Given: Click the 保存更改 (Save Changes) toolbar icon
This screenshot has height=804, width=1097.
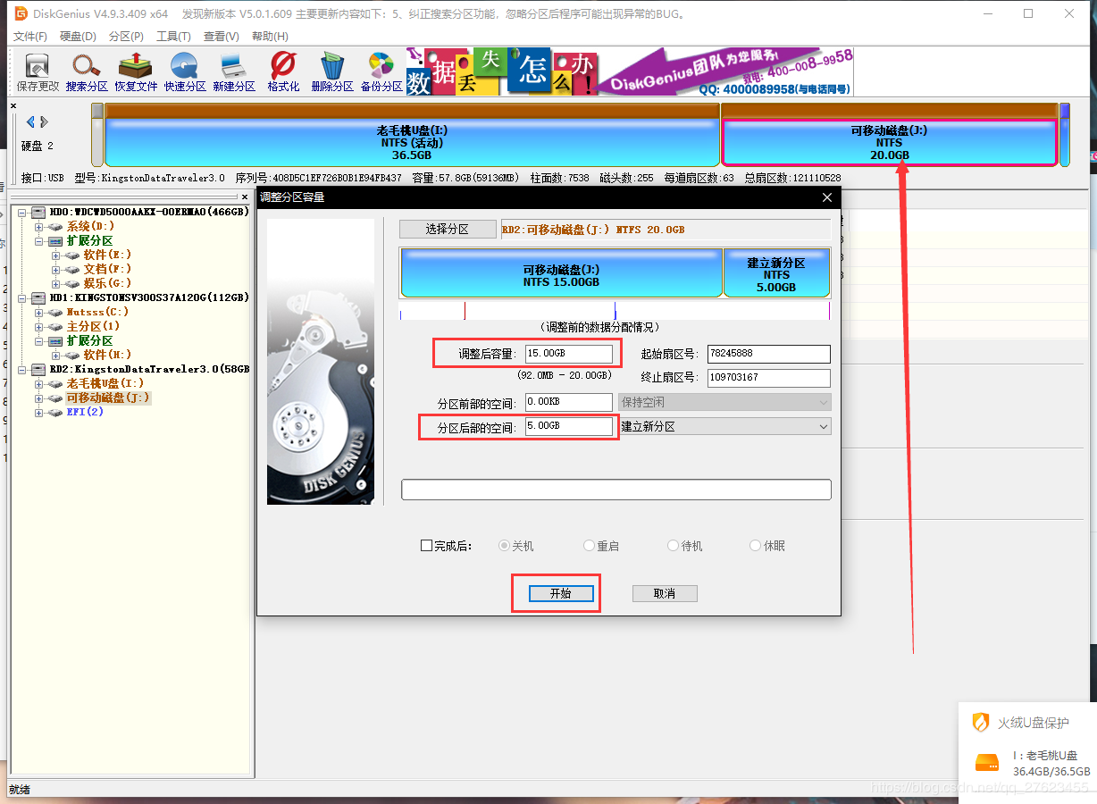Looking at the screenshot, I should pyautogui.click(x=36, y=70).
